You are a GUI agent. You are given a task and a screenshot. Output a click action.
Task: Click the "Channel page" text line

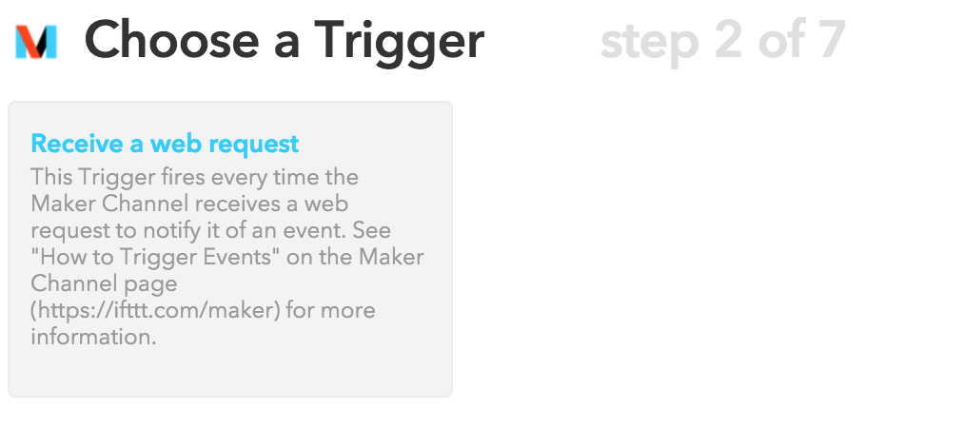pyautogui.click(x=104, y=283)
